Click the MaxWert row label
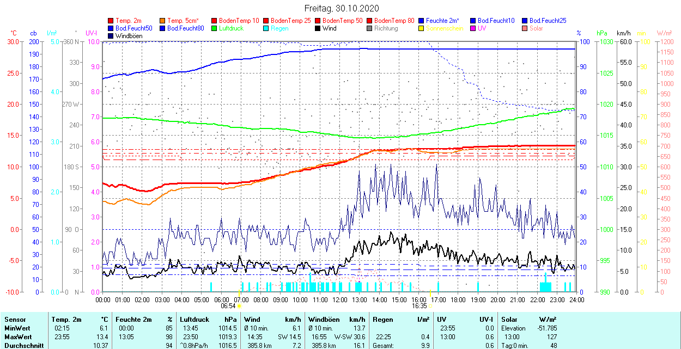The image size is (681, 349). (x=18, y=337)
